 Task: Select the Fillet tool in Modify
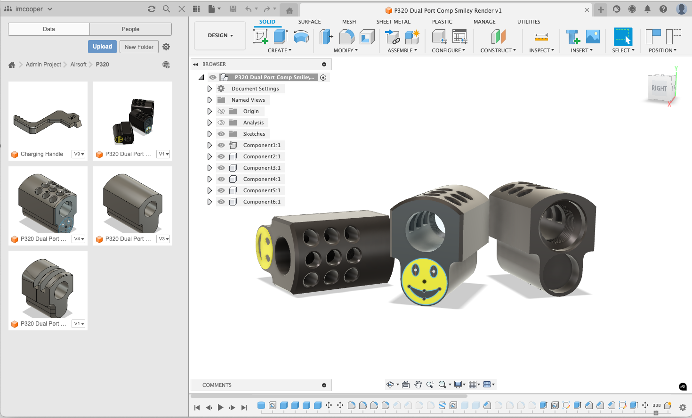[x=347, y=37]
